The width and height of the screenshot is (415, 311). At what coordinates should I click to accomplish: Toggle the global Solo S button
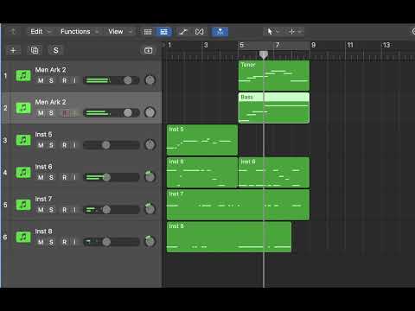[56, 50]
